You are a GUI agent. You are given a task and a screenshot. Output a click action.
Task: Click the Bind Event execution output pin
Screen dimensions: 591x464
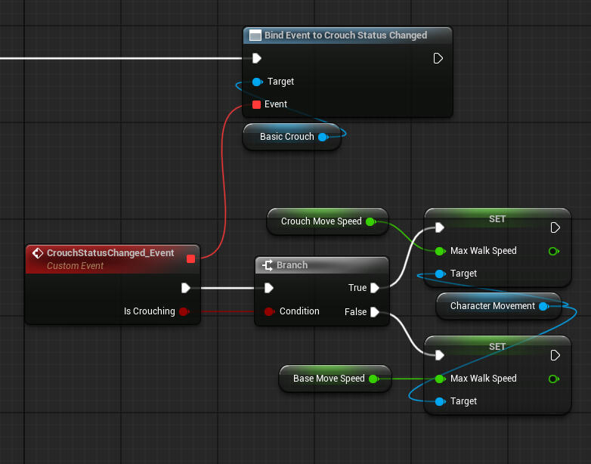(x=438, y=58)
